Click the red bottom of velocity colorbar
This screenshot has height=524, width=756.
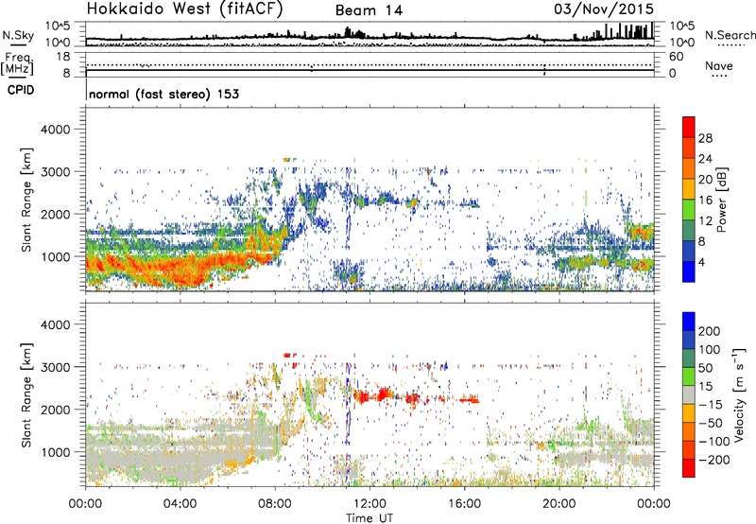pos(689,468)
